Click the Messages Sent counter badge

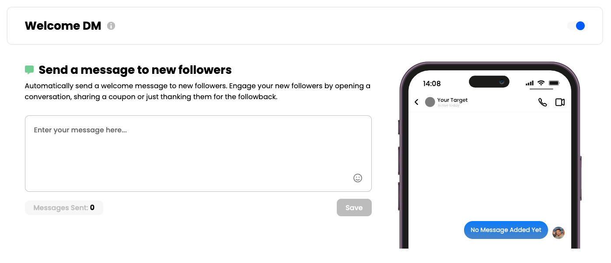point(64,208)
